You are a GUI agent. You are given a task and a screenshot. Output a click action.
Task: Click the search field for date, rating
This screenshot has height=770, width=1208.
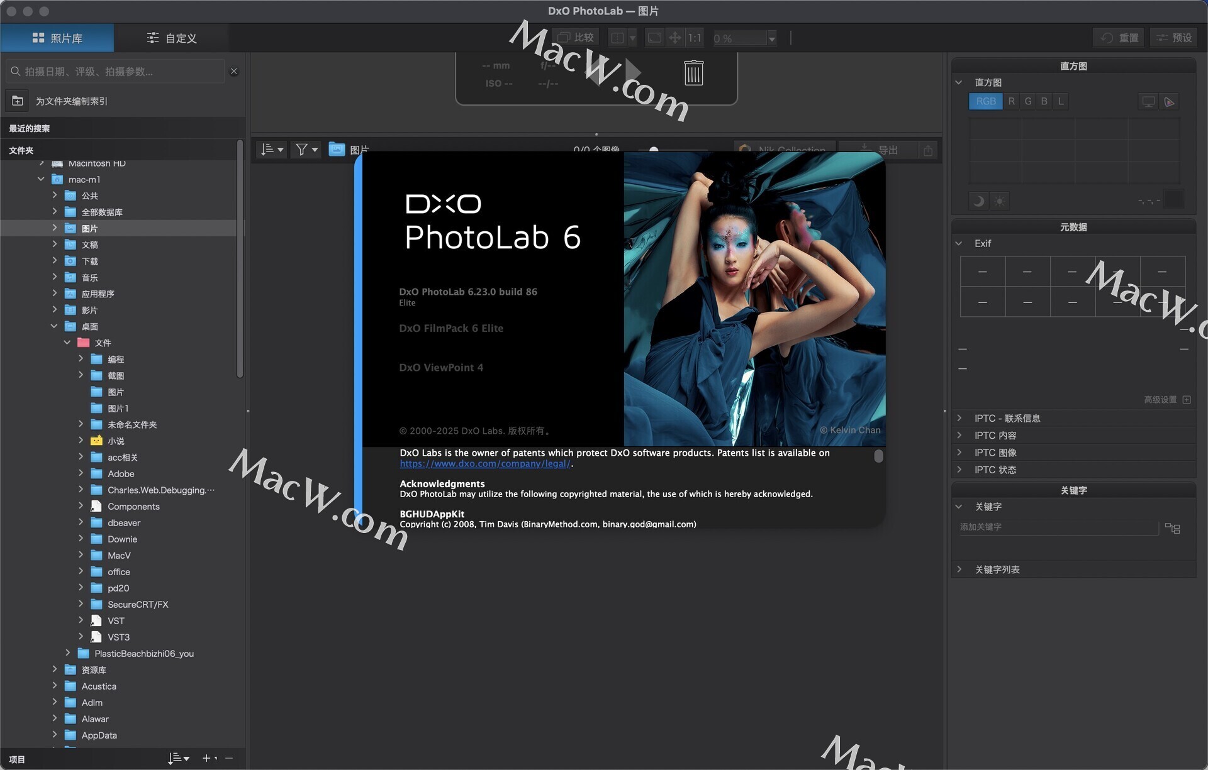116,72
